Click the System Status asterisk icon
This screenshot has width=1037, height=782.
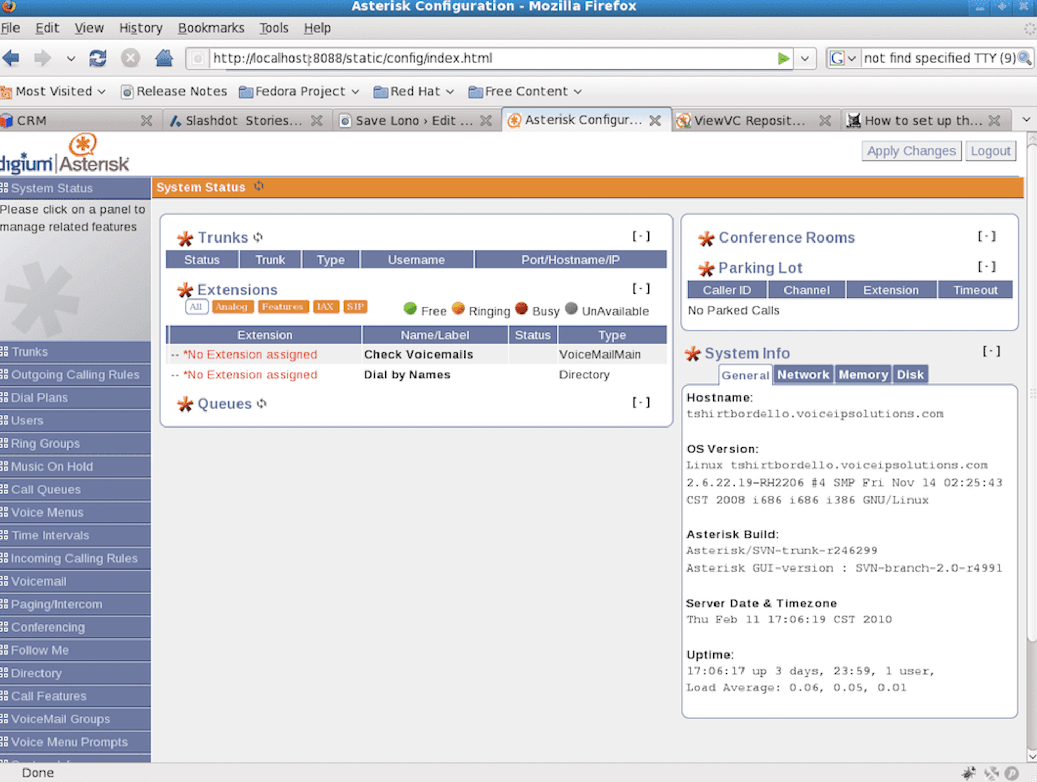pyautogui.click(x=260, y=187)
